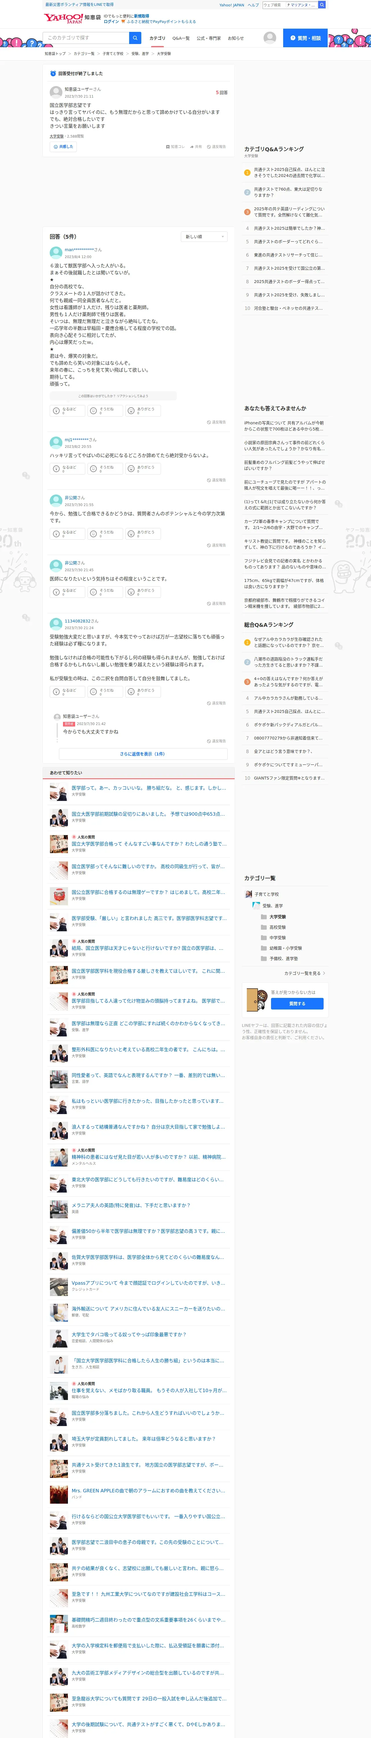Click the Yahoo! JAPAN logo
Viewport: 371px width, 1738px height.
[63, 18]
